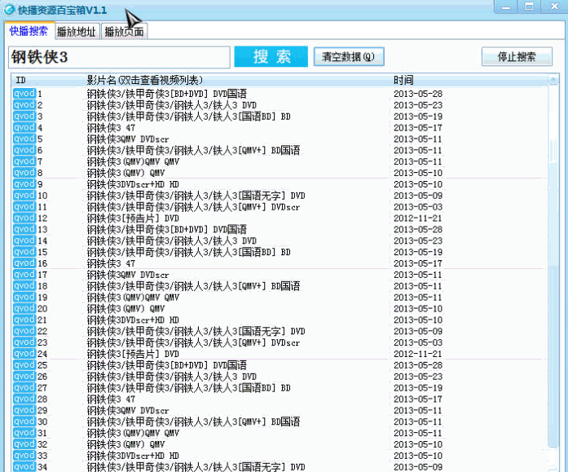
Task: Select row 12 title 钢铁侠3[预告片] DVD
Action: pos(133,218)
